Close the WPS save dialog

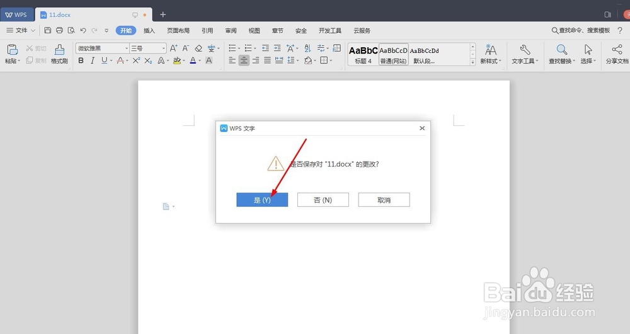click(422, 128)
